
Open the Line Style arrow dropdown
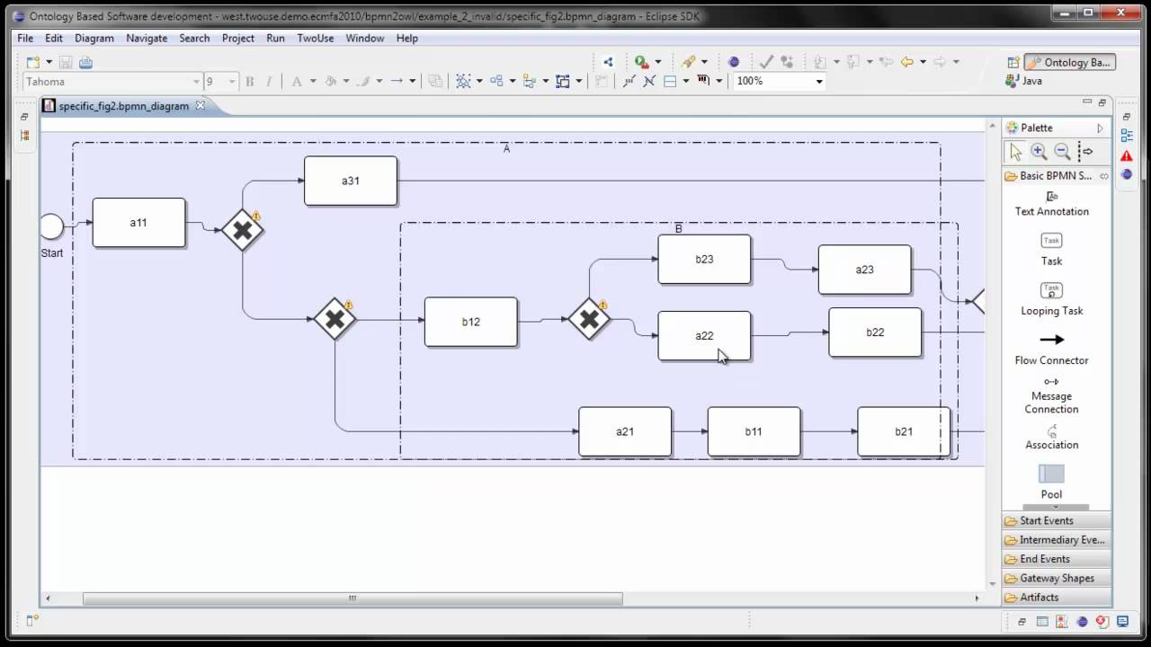point(413,82)
